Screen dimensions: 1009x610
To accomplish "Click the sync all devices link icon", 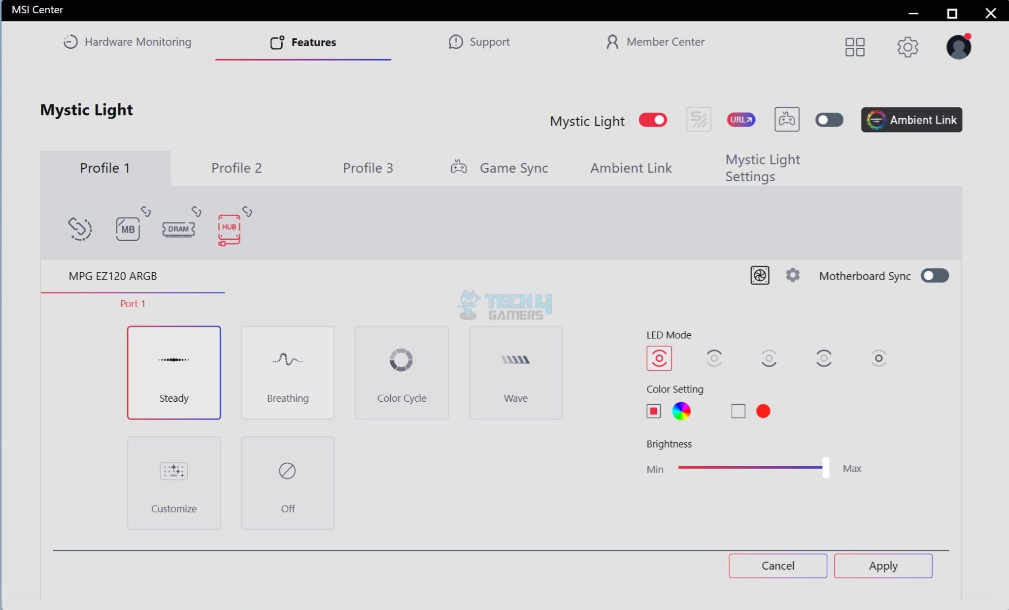I will (80, 229).
